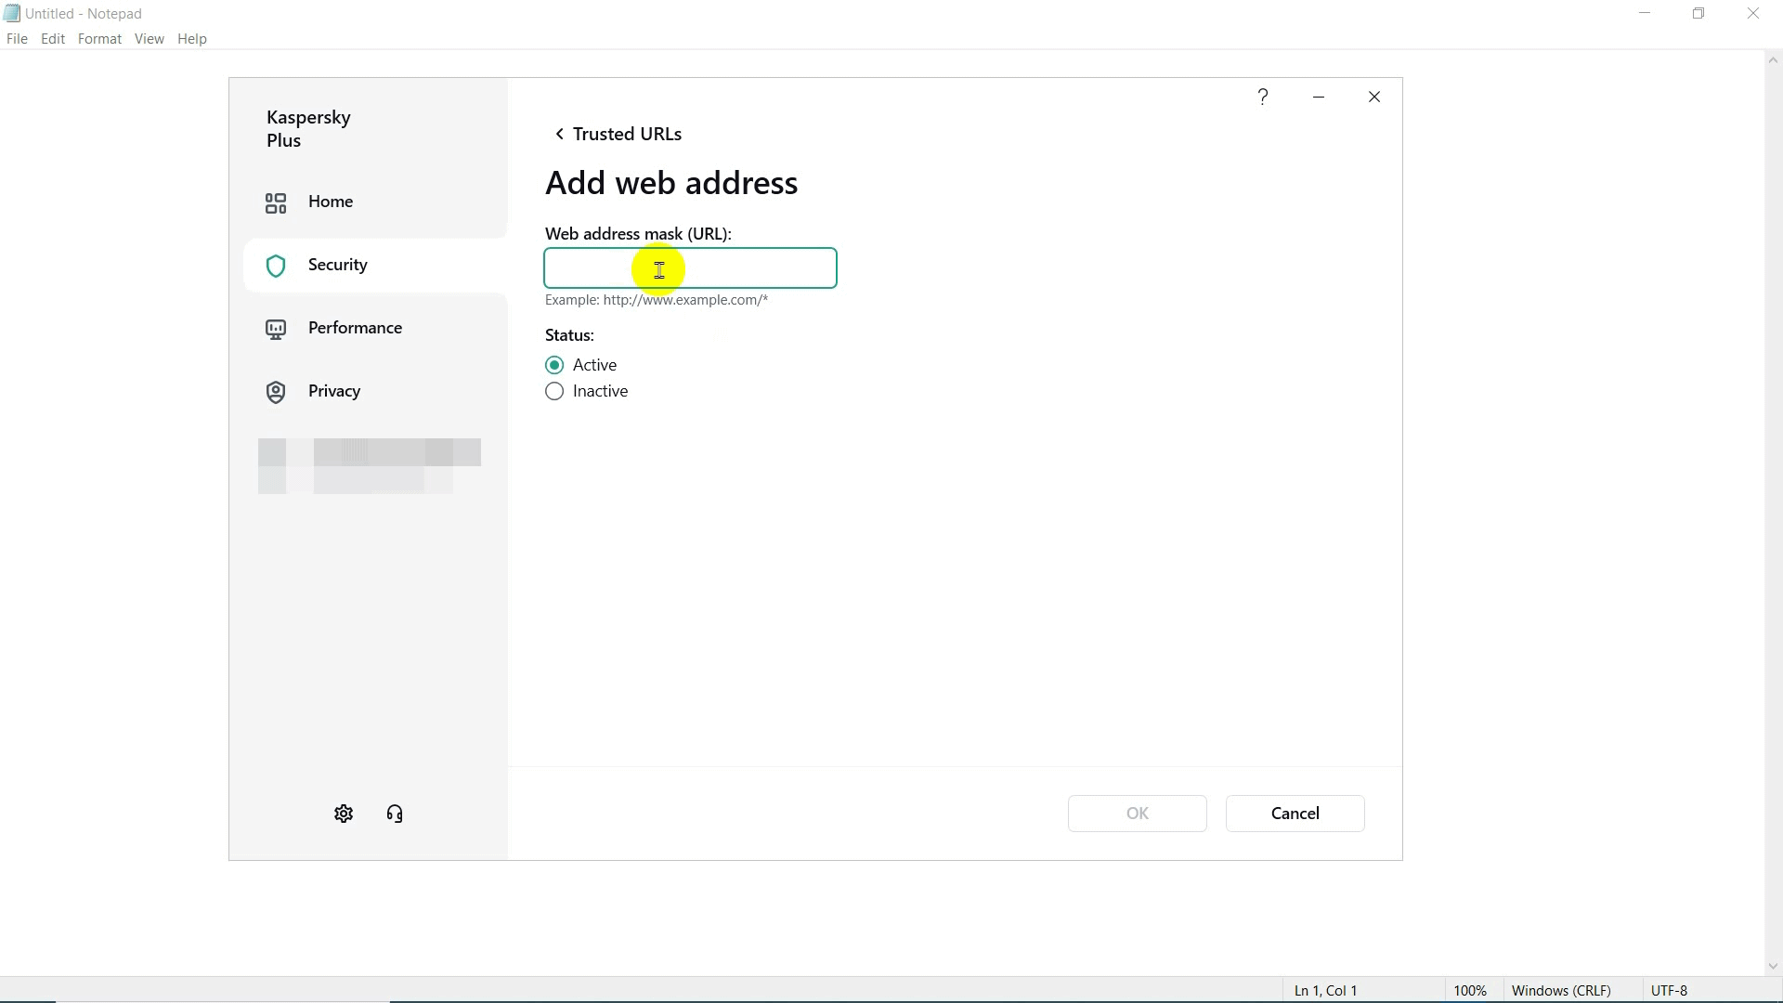Open support via the headset icon
The height and width of the screenshot is (1003, 1783).
(395, 814)
